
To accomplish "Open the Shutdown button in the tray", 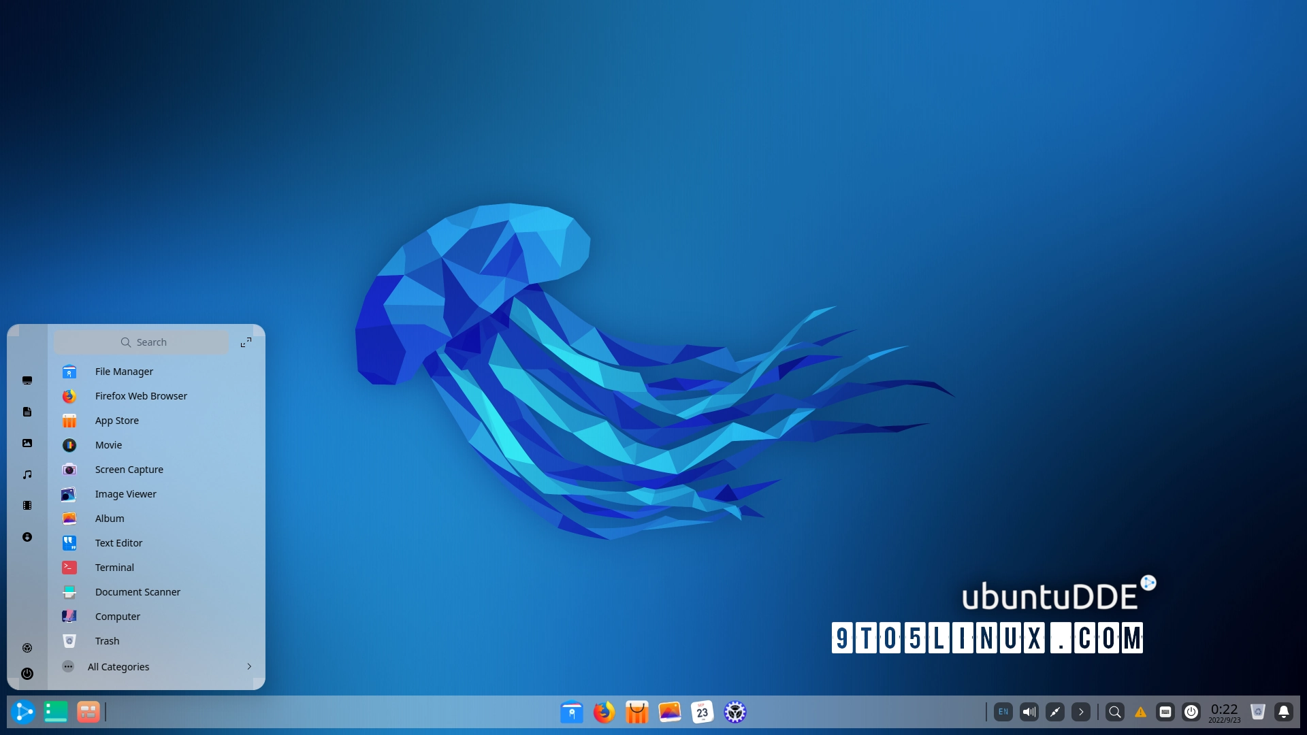I will tap(1191, 712).
